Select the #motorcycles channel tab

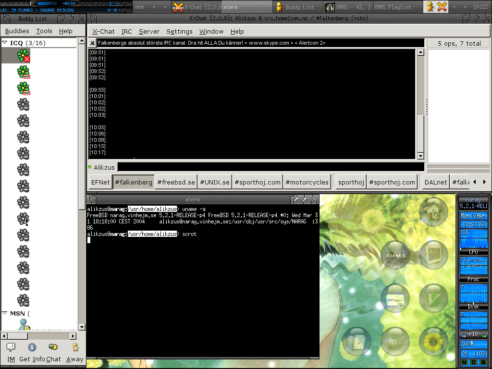(307, 182)
